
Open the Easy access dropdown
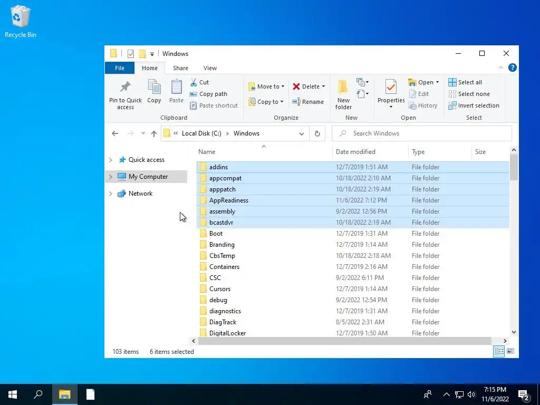click(x=363, y=94)
